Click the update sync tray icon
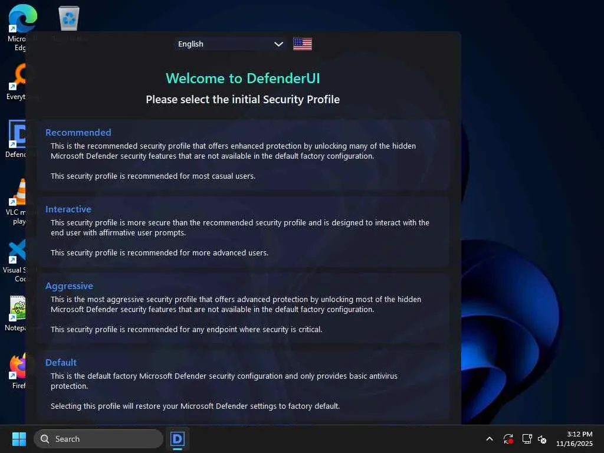The height and width of the screenshot is (453, 604). (508, 439)
